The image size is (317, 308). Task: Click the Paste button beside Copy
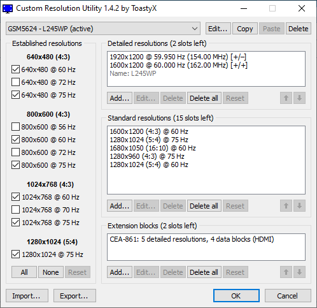(272, 29)
